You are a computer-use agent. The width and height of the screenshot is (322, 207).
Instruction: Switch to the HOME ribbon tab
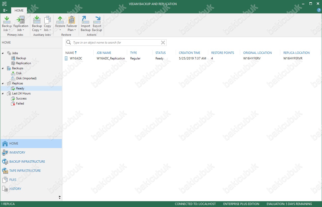point(19,11)
